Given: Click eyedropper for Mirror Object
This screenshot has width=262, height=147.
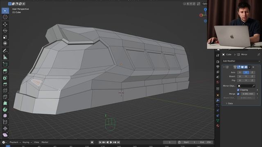Looking at the screenshot, I should (x=253, y=86).
